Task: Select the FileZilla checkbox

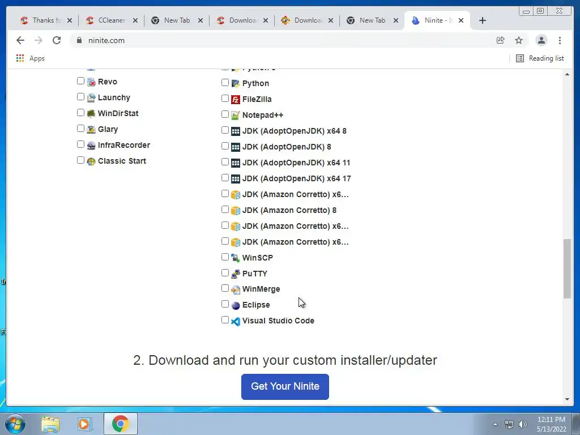Action: 225,99
